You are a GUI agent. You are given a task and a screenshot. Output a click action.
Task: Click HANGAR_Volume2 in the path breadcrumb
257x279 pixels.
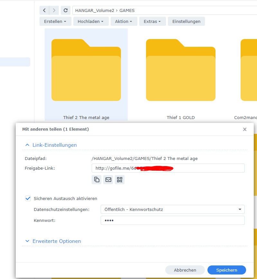tap(95, 11)
